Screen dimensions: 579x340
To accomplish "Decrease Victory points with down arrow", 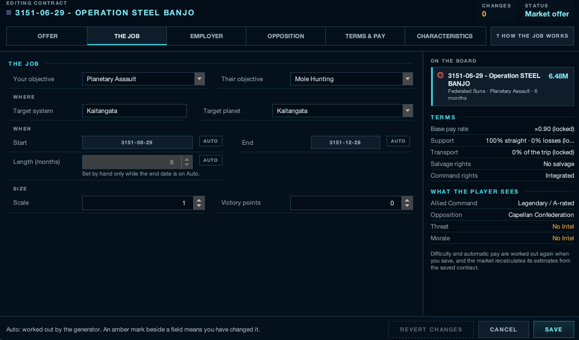I will click(407, 205).
